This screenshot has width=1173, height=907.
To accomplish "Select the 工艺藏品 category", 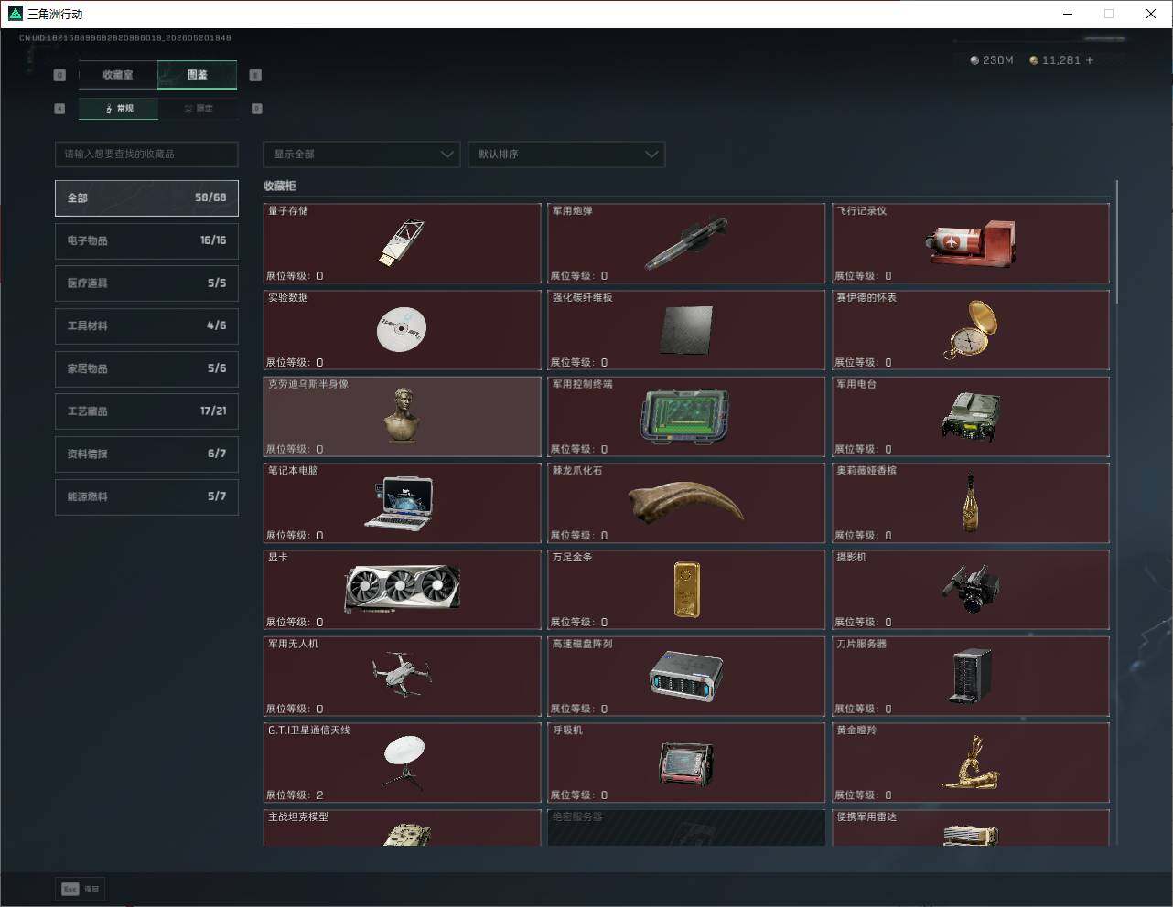I will (x=146, y=411).
